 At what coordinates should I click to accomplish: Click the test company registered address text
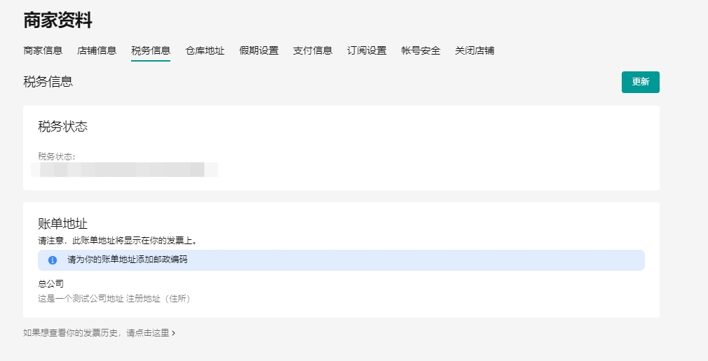click(114, 299)
